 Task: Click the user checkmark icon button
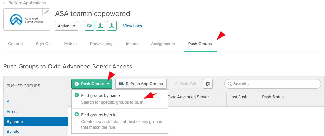point(112,26)
